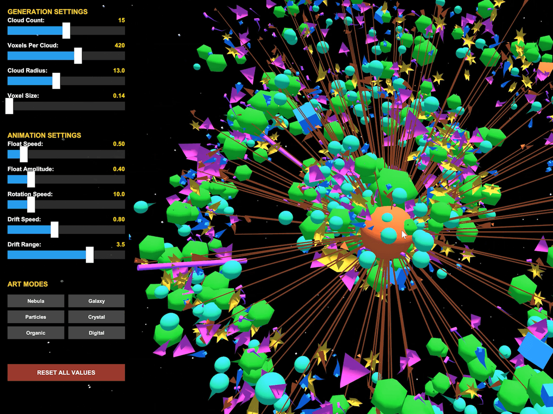The height and width of the screenshot is (414, 553).
Task: Switch to Particles art mode
Action: pyautogui.click(x=36, y=317)
